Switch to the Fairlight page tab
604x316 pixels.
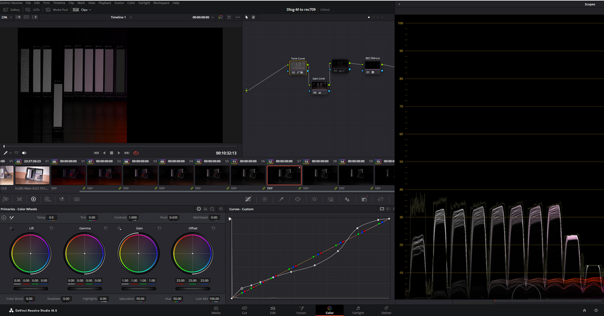click(x=358, y=310)
